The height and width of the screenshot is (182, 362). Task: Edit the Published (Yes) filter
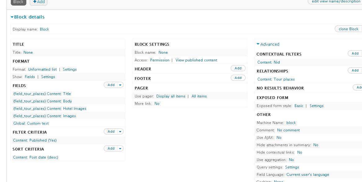[35, 140]
